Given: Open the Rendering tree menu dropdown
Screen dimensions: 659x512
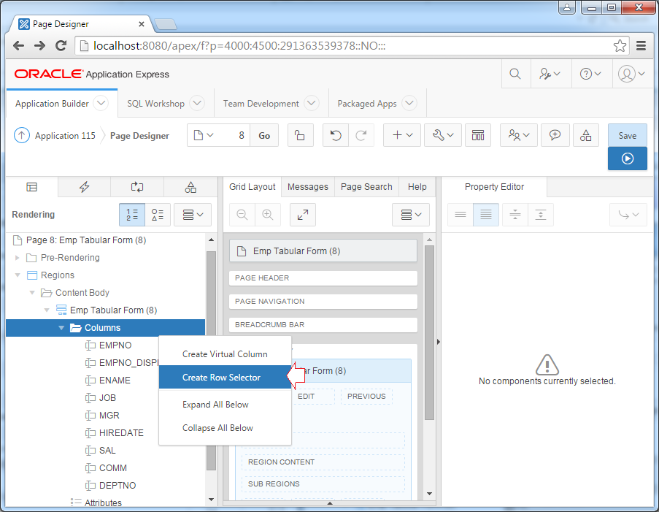Looking at the screenshot, I should (193, 215).
